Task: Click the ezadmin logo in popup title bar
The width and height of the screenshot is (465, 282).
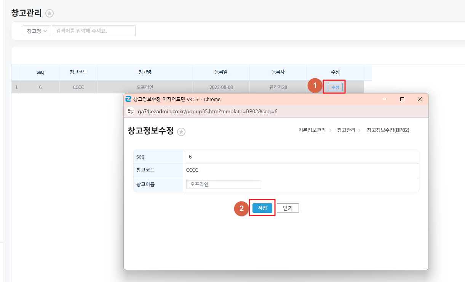Action: pyautogui.click(x=128, y=99)
